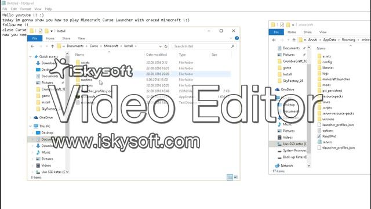Image resolution: width=371 pixels, height=209 pixels.
Task: Switch to large icons view in Install window
Action: click(236, 177)
